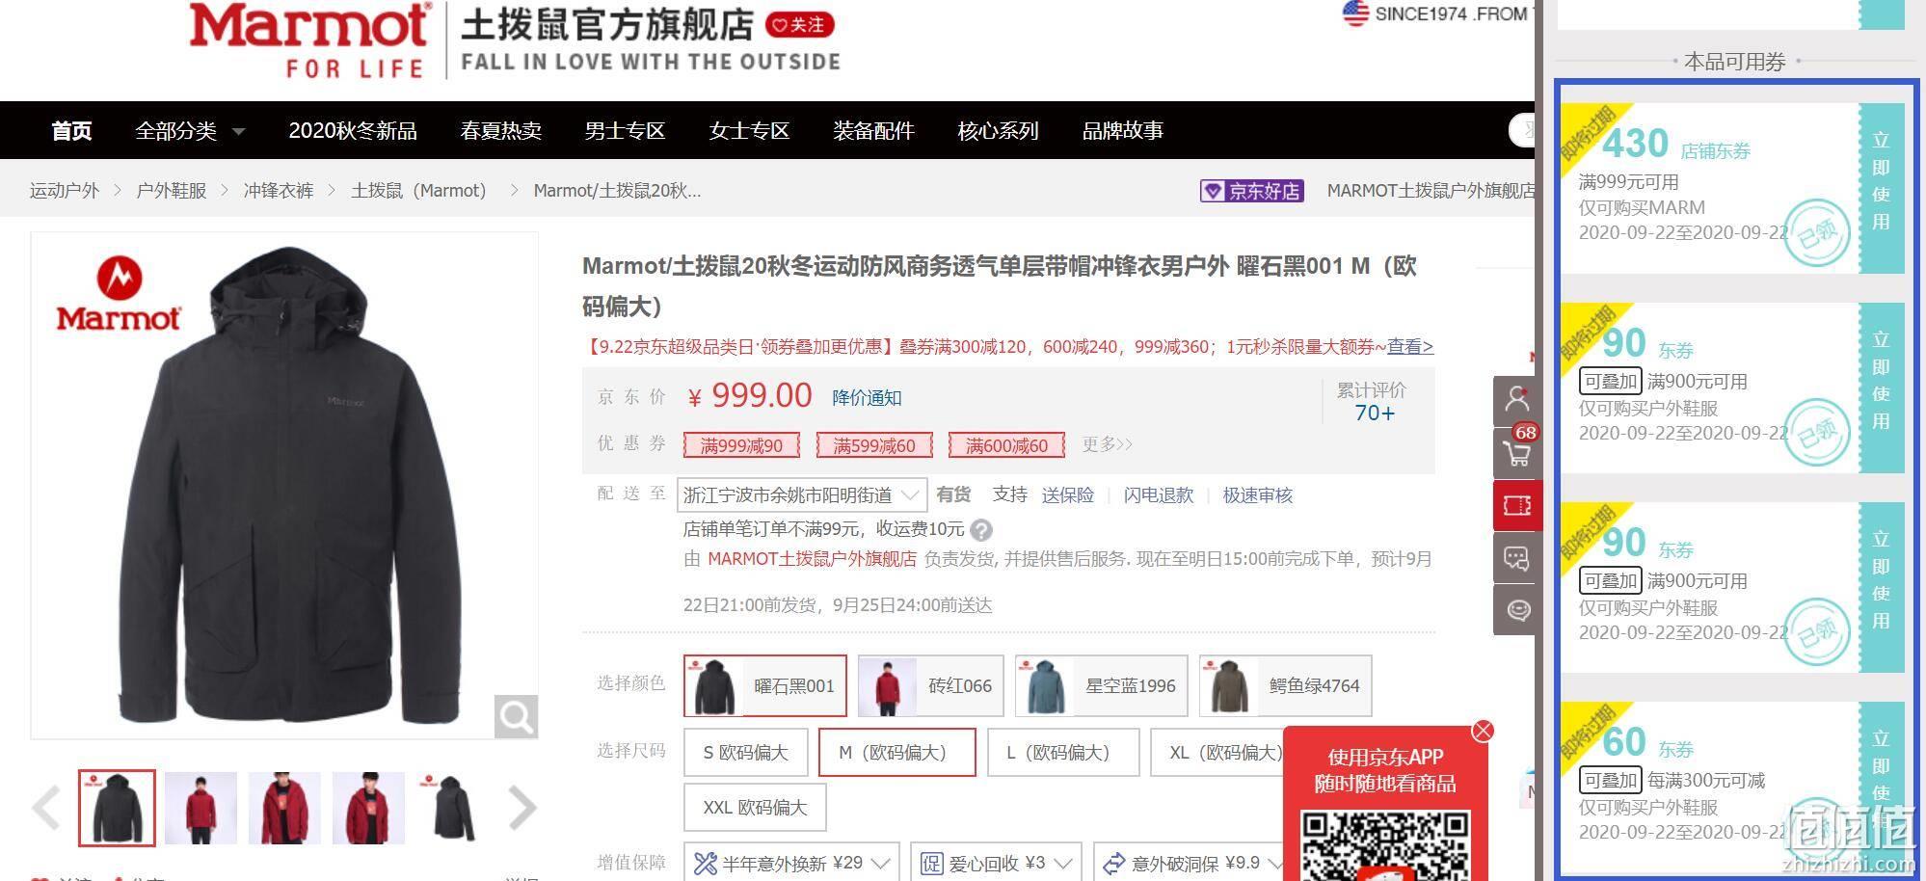The width and height of the screenshot is (1926, 881).
Task: Click the Marmot store logo
Action: coord(310,40)
